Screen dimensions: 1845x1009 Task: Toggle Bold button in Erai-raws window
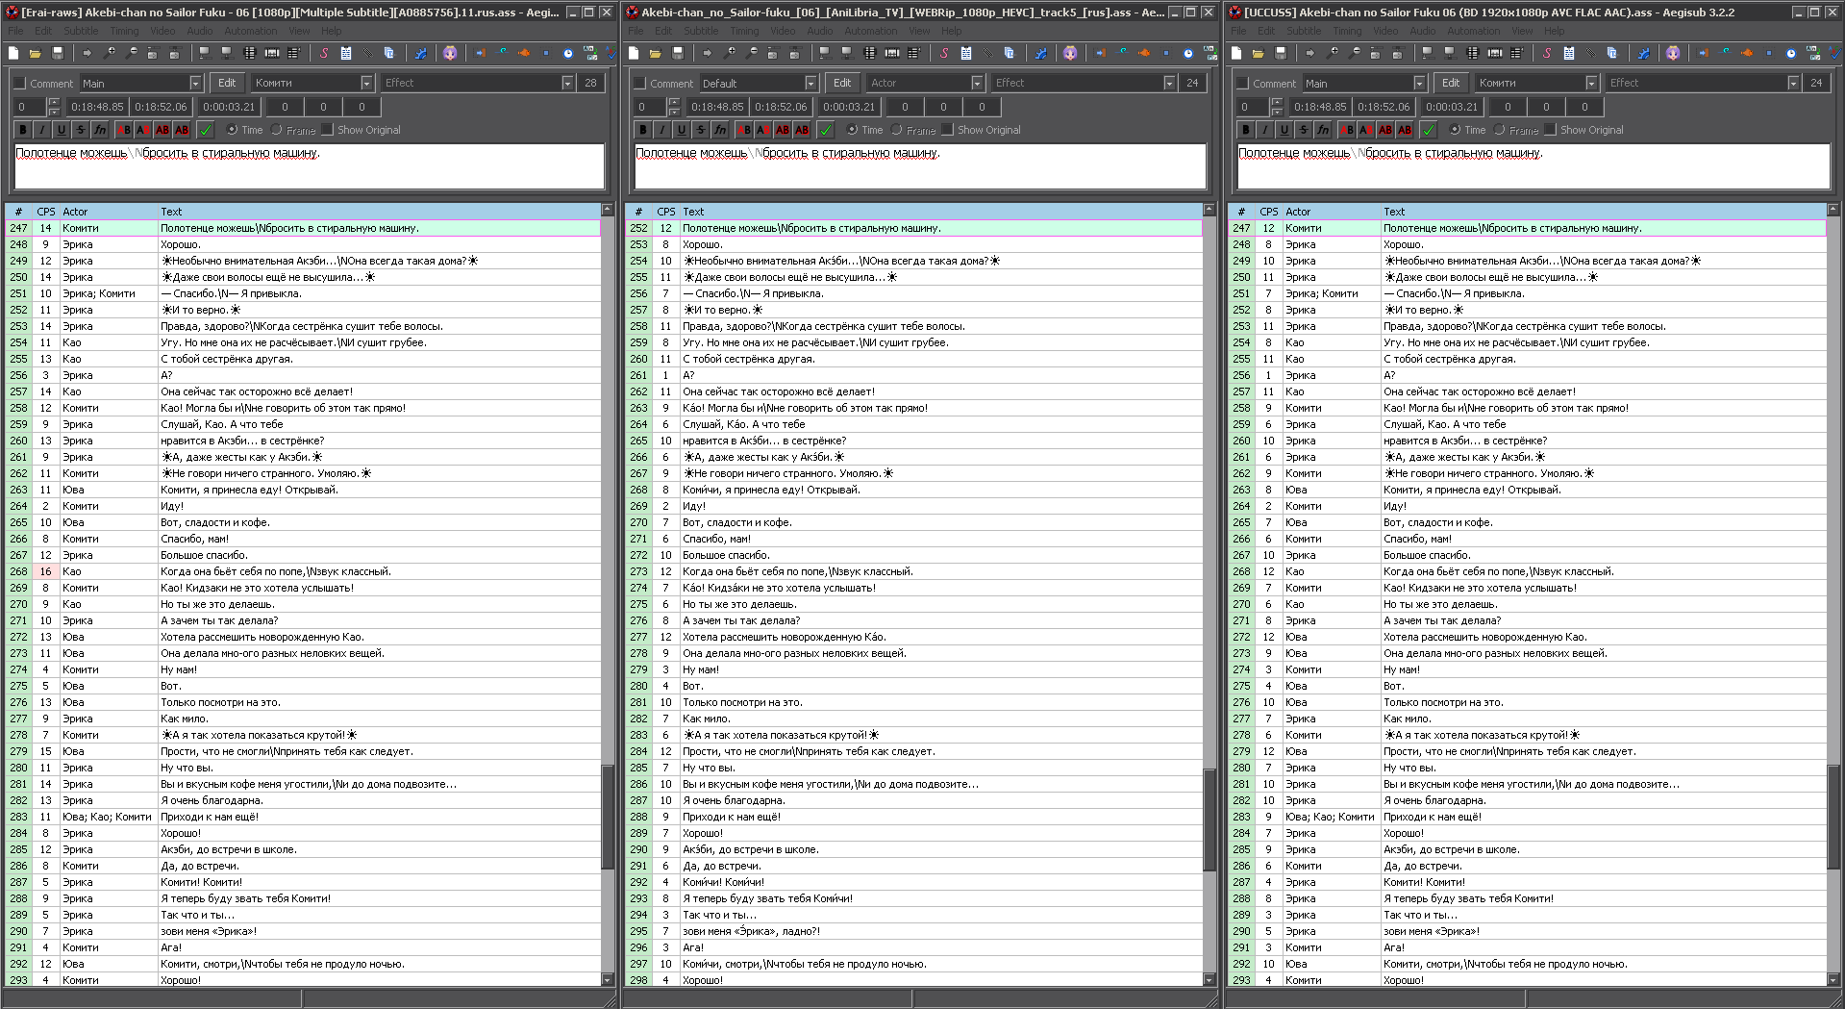point(23,130)
